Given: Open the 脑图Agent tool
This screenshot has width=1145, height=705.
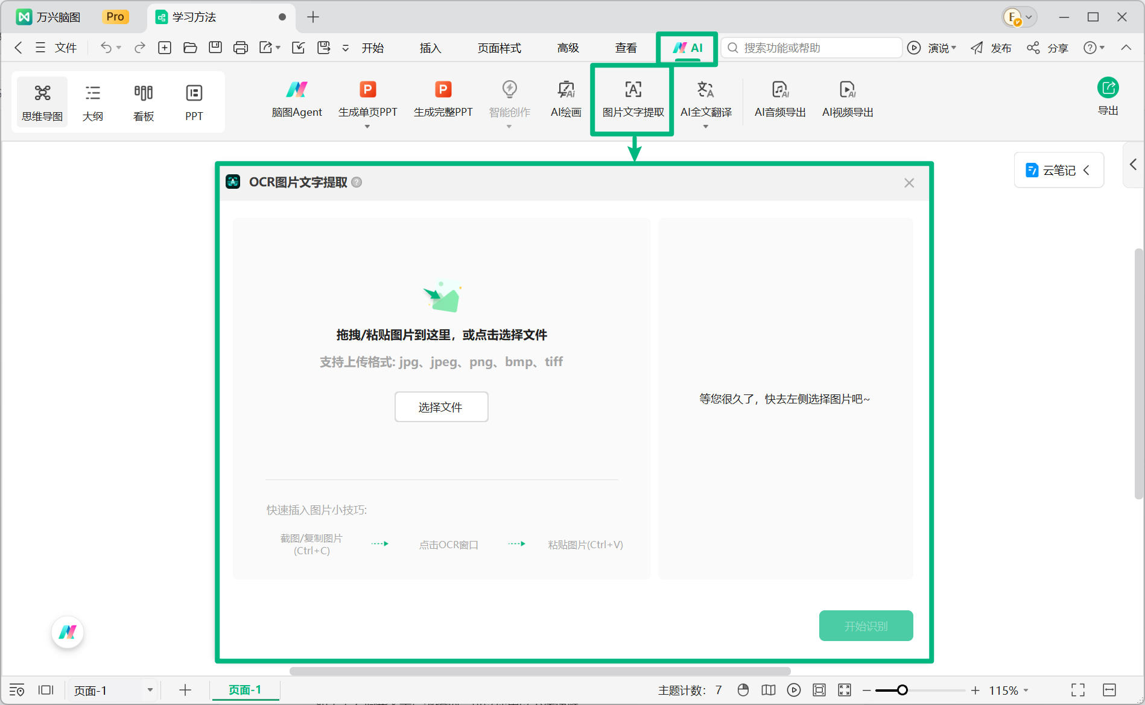Looking at the screenshot, I should click(x=296, y=100).
